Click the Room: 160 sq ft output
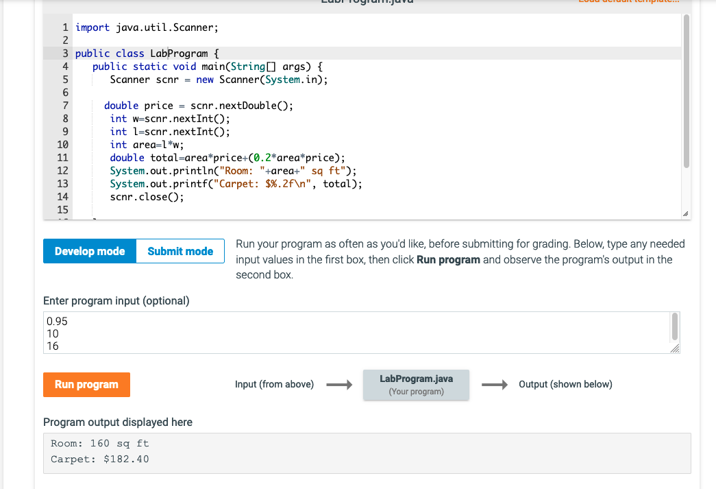The height and width of the screenshot is (489, 716). 99,443
